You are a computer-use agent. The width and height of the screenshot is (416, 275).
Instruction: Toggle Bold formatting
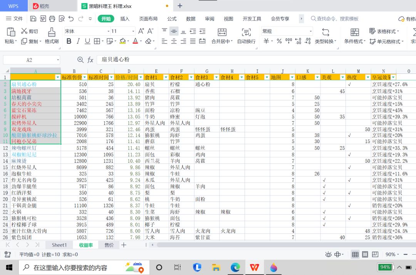tap(69, 41)
